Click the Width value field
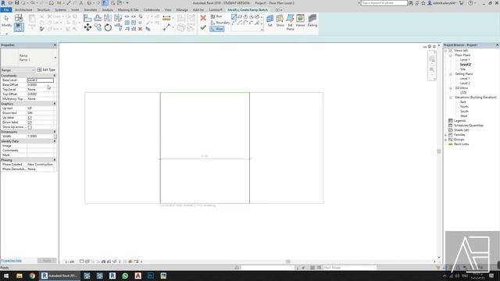The height and width of the screenshot is (281, 500). pyautogui.click(x=41, y=137)
